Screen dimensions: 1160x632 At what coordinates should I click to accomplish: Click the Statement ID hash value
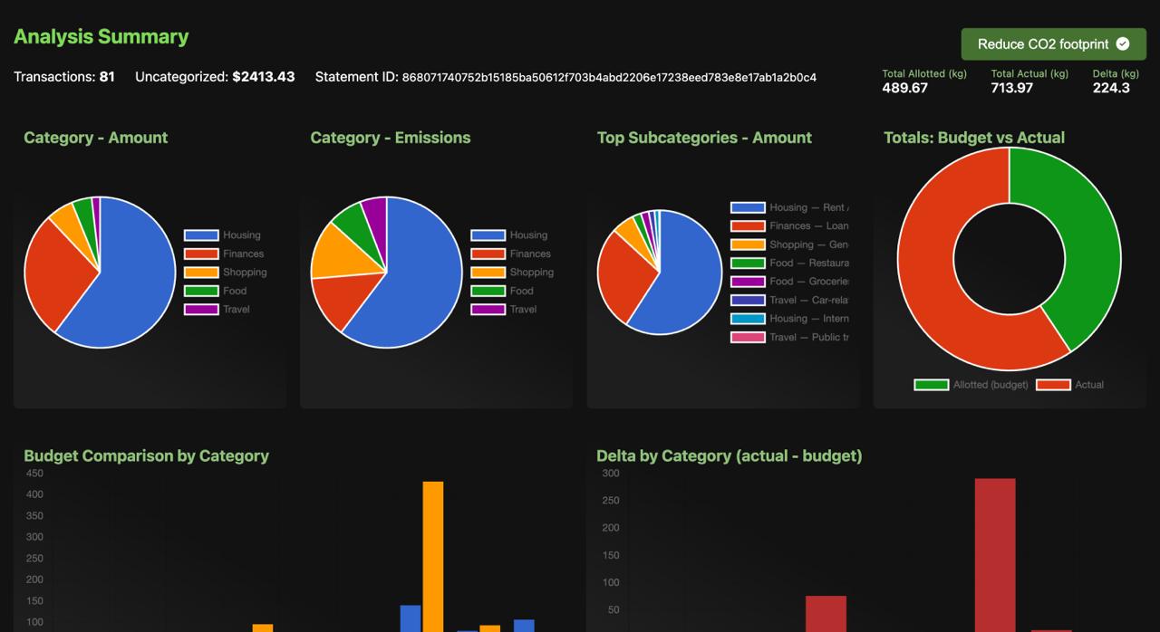pyautogui.click(x=609, y=78)
